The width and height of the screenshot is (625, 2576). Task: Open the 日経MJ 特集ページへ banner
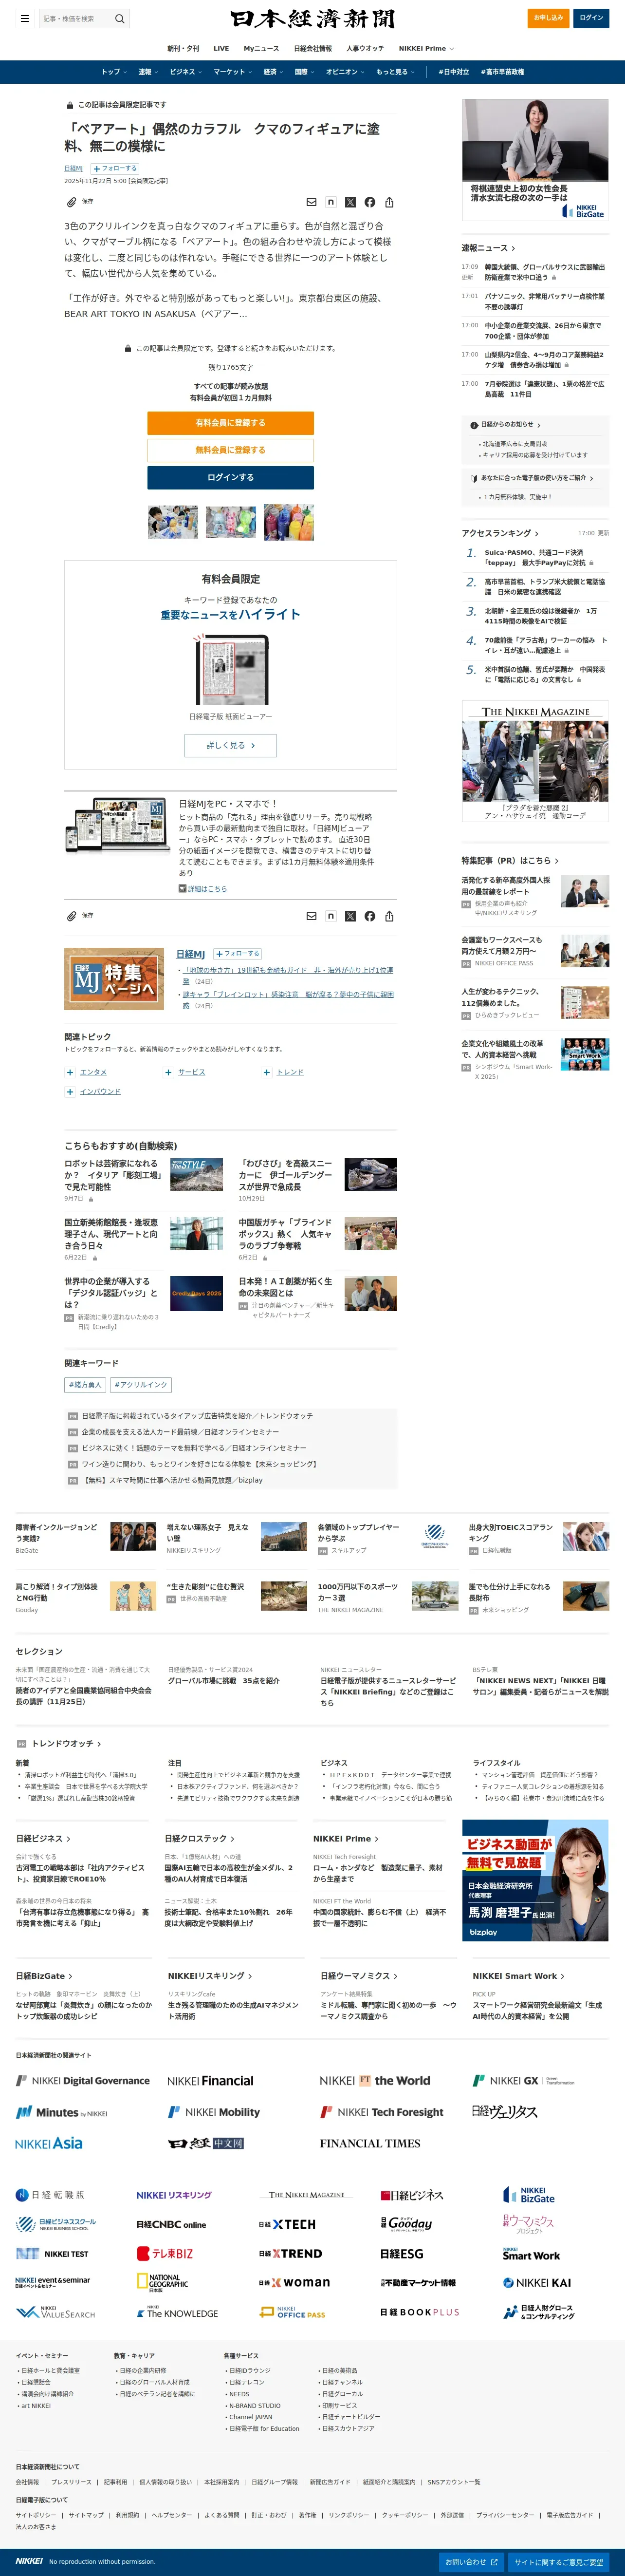point(114,979)
